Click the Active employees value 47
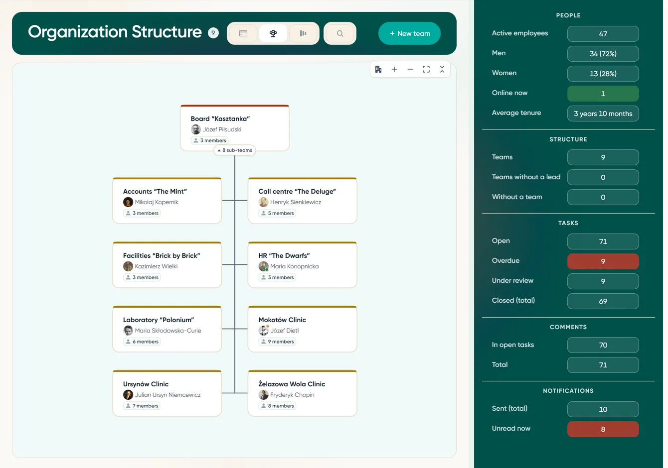The height and width of the screenshot is (468, 668). click(603, 34)
